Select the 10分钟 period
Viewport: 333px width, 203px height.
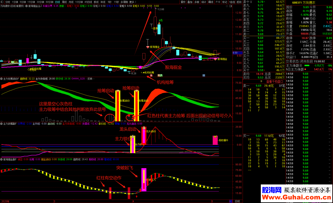79,2
